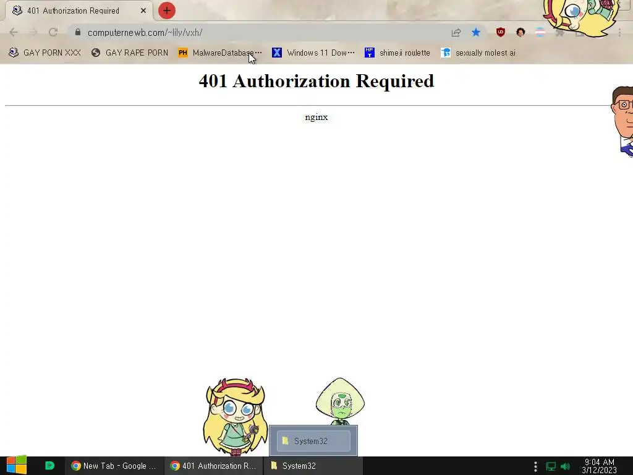The height and width of the screenshot is (475, 633).
Task: Toggle the blue bookmark star
Action: click(476, 32)
